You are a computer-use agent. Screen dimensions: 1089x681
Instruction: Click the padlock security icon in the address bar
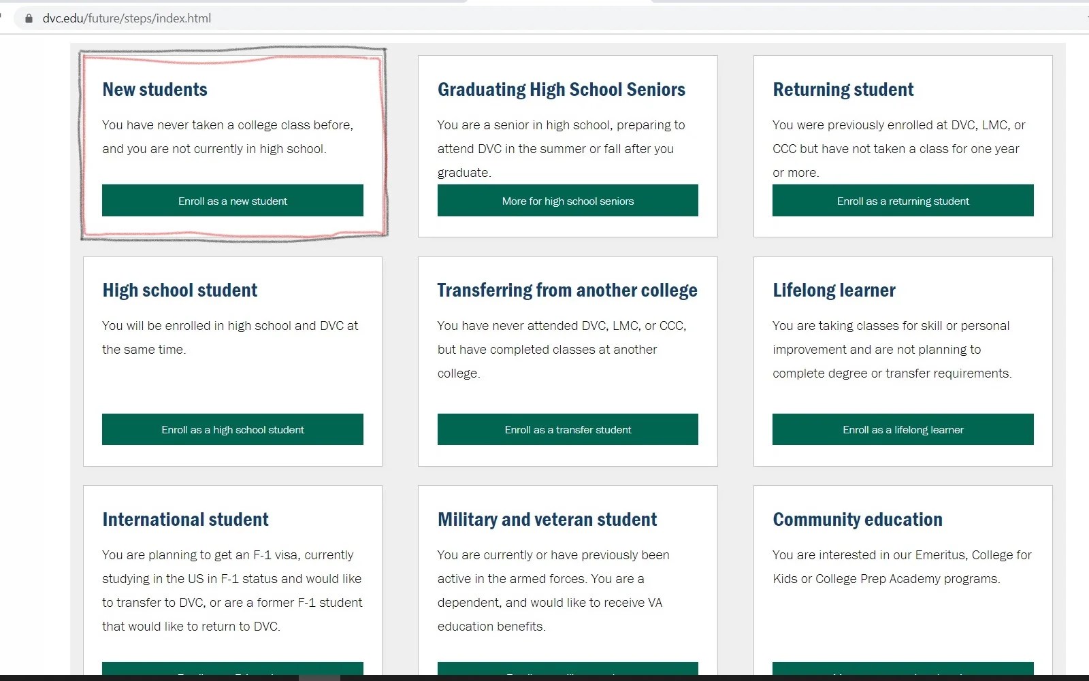pyautogui.click(x=28, y=19)
